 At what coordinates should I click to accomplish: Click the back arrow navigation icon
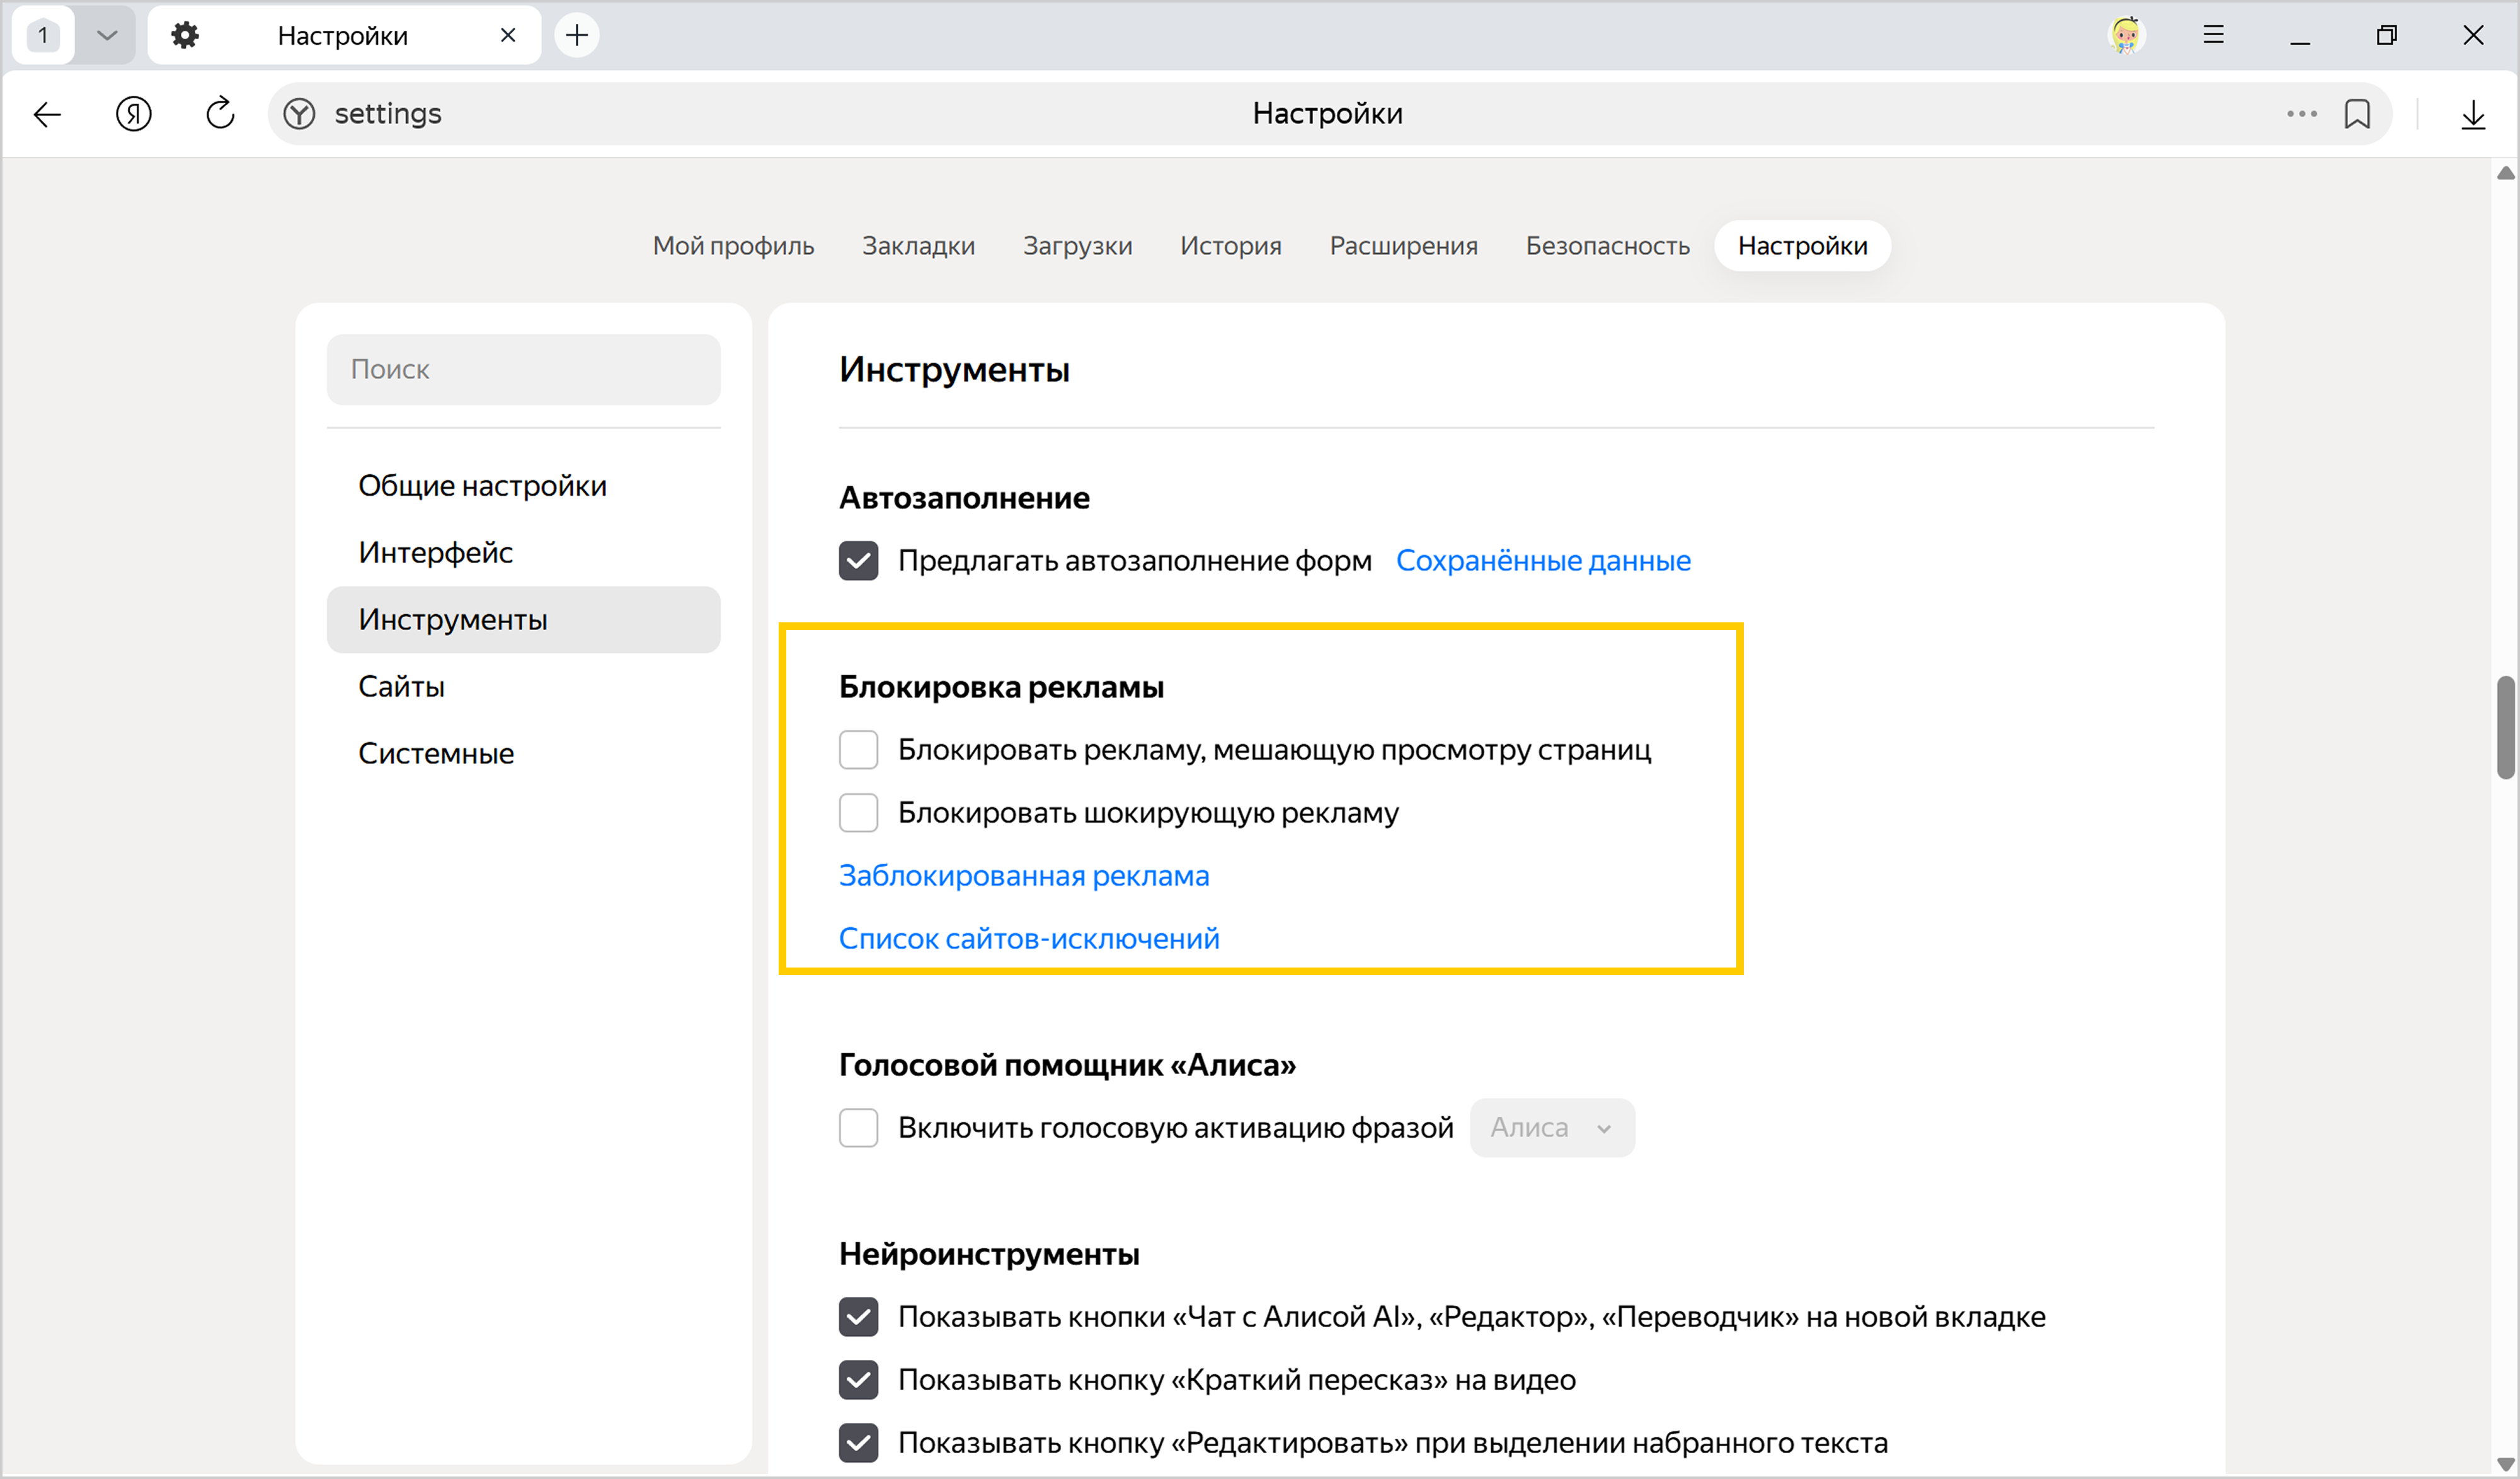tap(47, 114)
